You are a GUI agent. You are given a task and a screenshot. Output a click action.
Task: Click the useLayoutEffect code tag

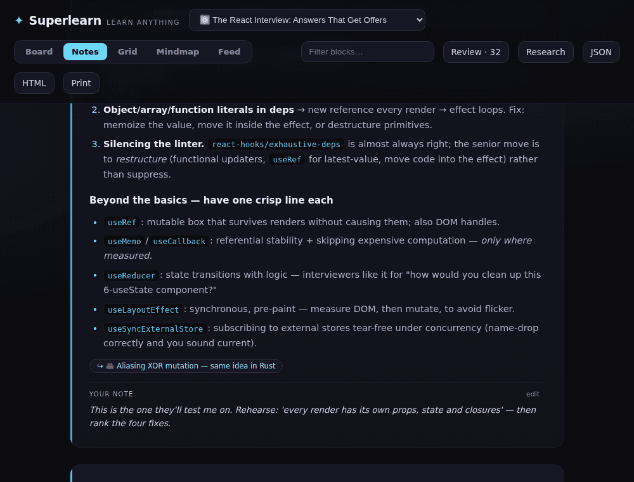click(x=143, y=310)
